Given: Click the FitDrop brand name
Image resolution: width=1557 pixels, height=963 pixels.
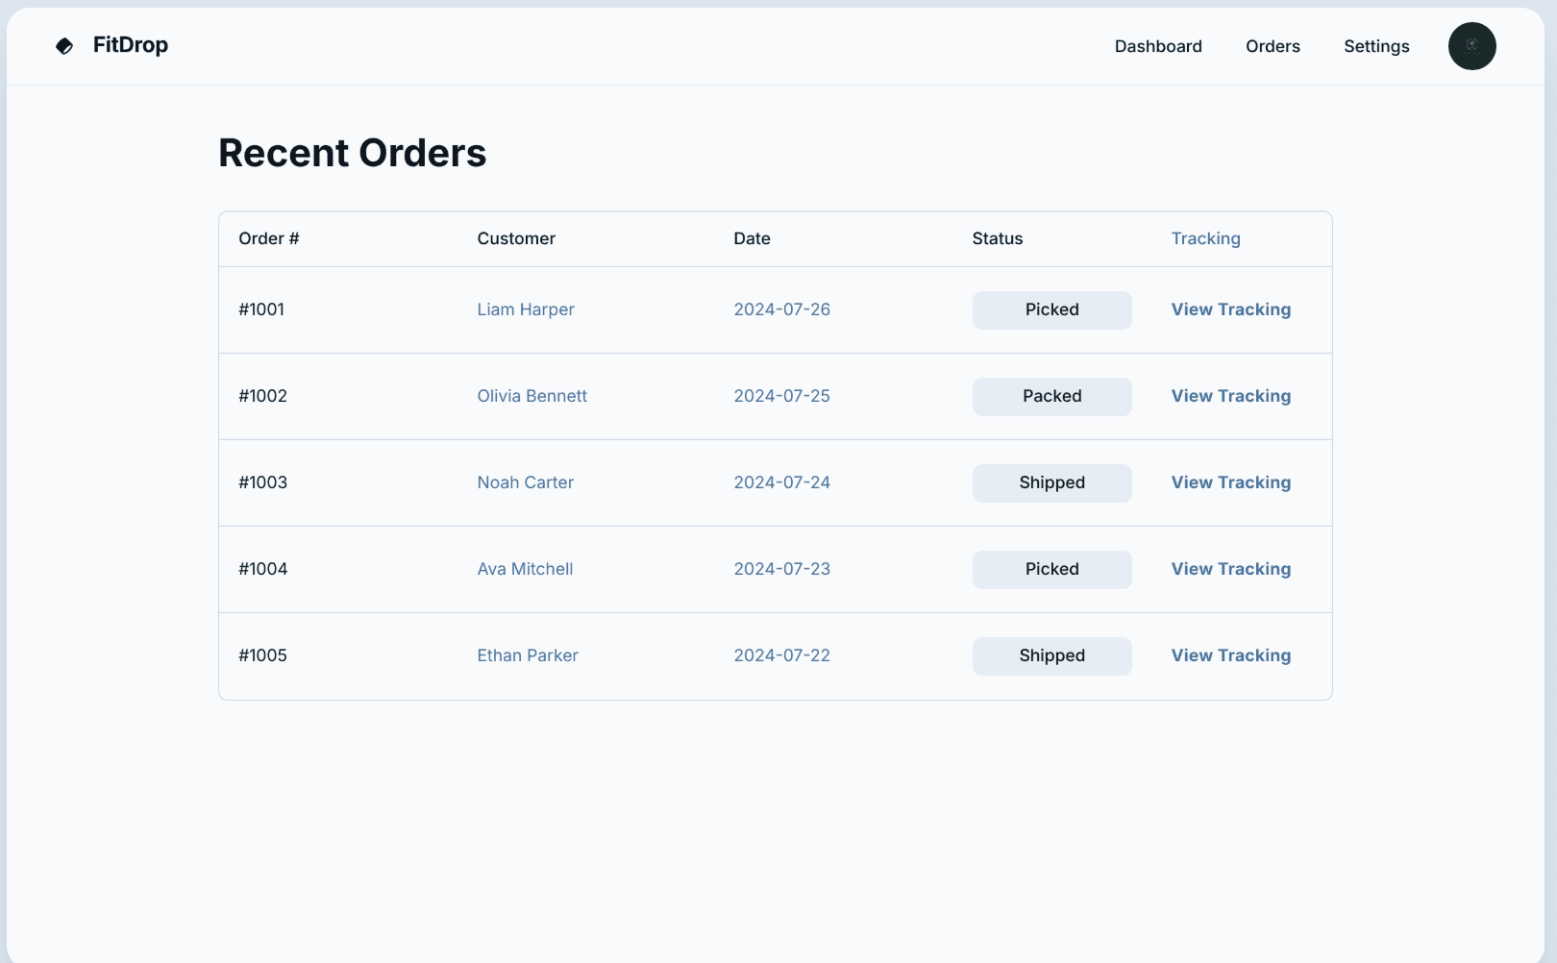Looking at the screenshot, I should [x=131, y=45].
